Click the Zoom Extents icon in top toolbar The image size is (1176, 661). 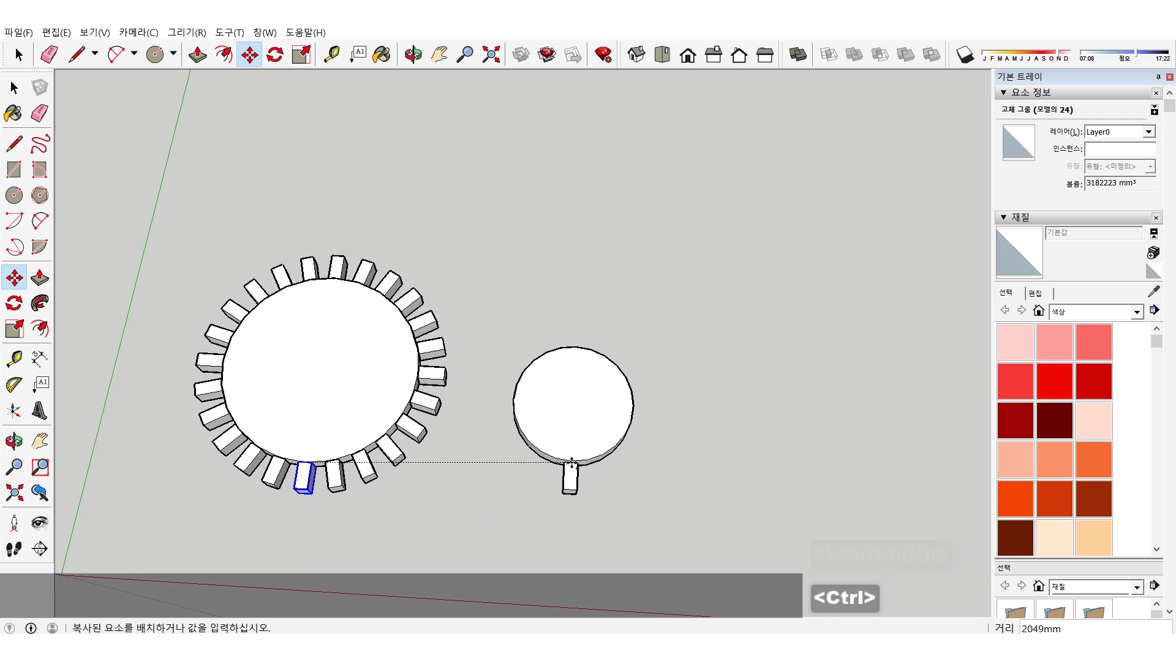[491, 54]
